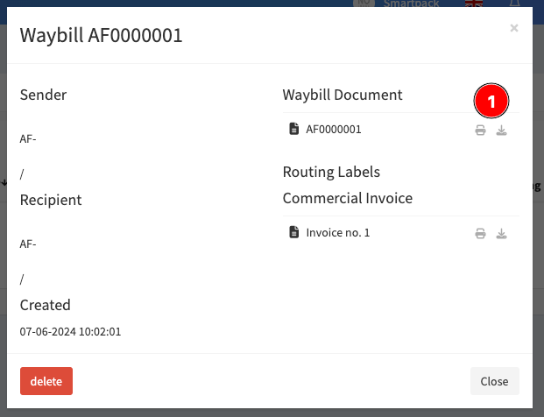Select the Created timestamp 07-06-2024 10:02:01
544x417 pixels.
click(x=70, y=332)
